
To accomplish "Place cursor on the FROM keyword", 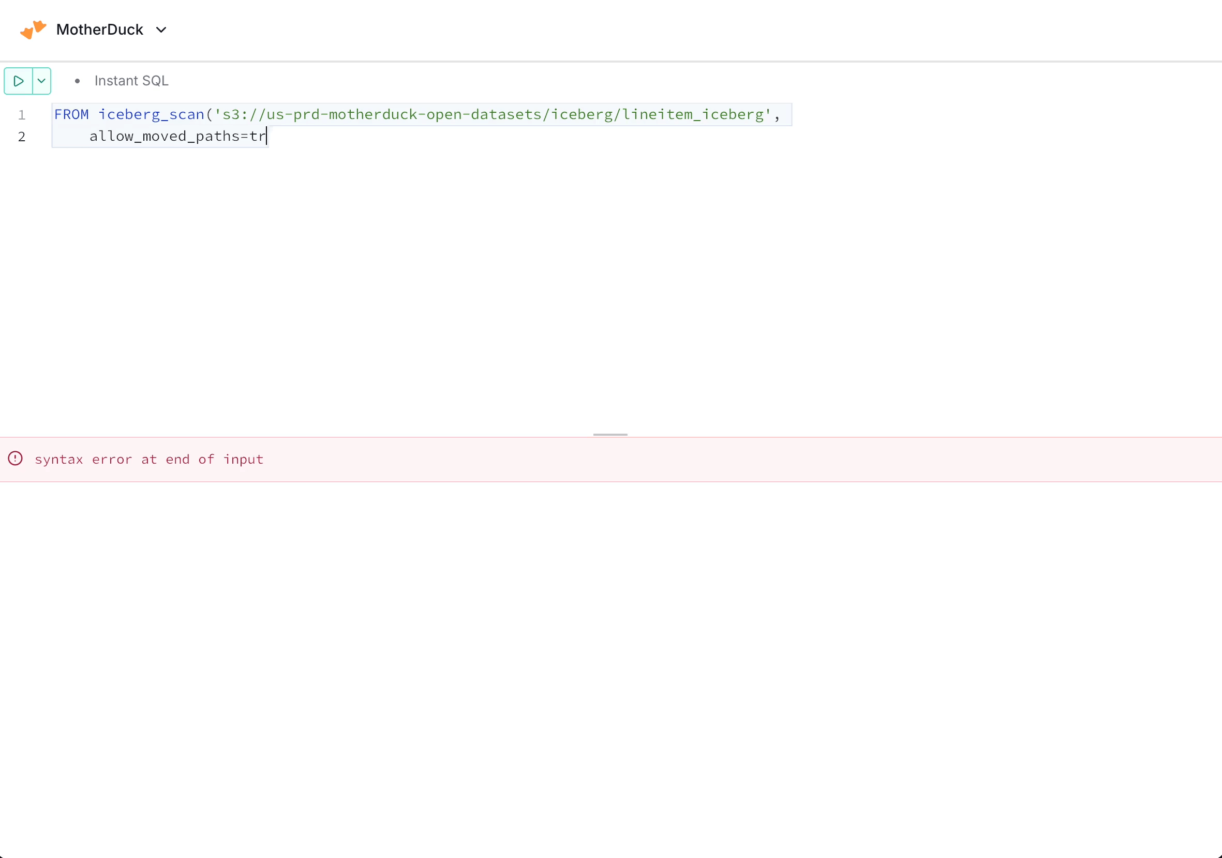I will [71, 114].
